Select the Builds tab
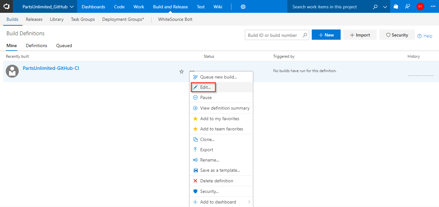Viewport: 439px width, 207px height. coord(13,19)
